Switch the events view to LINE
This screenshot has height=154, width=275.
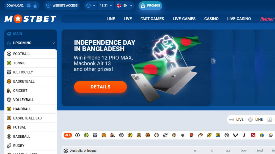click(x=255, y=119)
